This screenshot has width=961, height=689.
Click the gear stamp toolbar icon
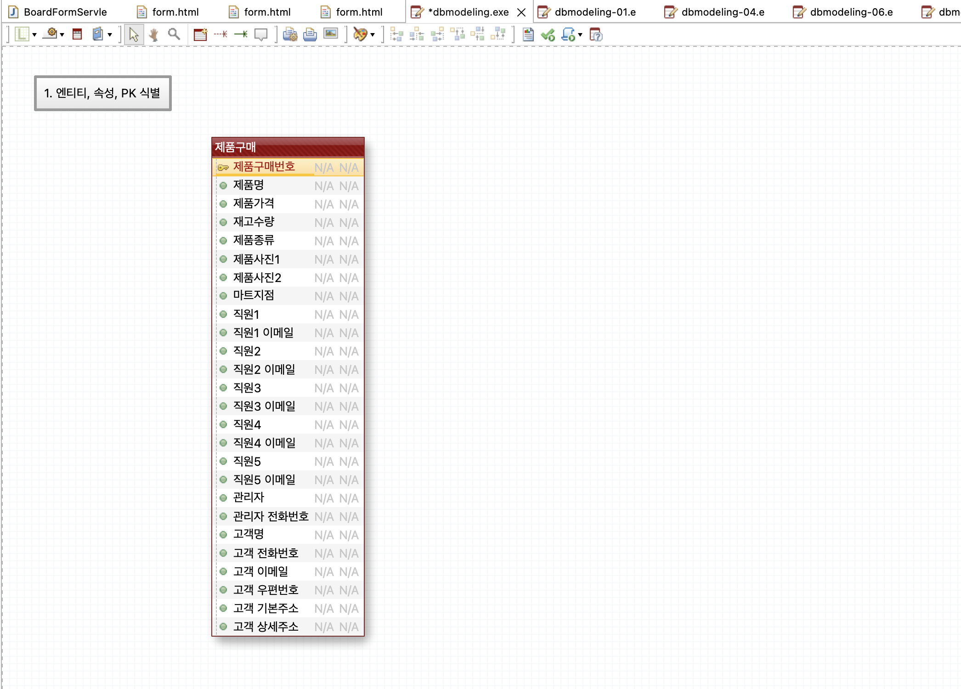point(51,34)
